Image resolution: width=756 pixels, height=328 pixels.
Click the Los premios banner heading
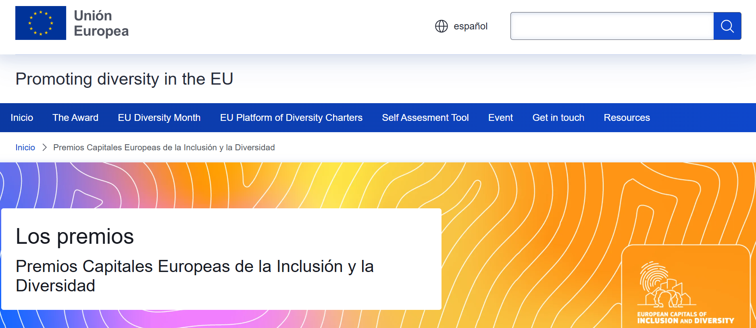(x=75, y=237)
